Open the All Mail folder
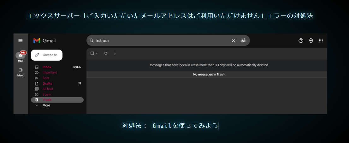This screenshot has width=349, height=143. tap(48, 89)
